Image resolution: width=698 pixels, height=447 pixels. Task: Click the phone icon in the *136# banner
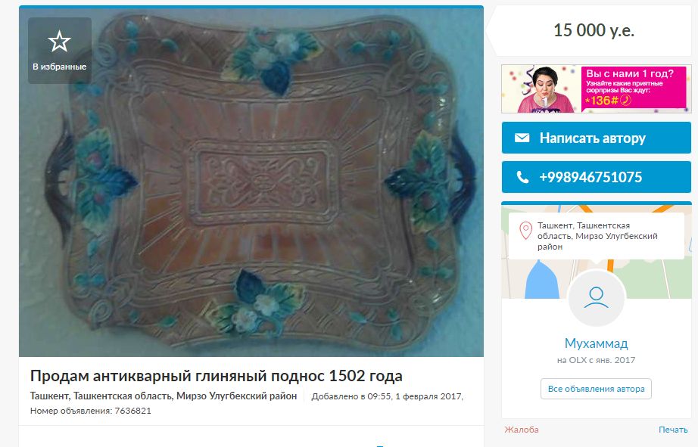[625, 101]
